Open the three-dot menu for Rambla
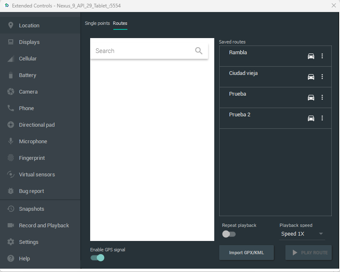340x272 pixels. coord(322,56)
